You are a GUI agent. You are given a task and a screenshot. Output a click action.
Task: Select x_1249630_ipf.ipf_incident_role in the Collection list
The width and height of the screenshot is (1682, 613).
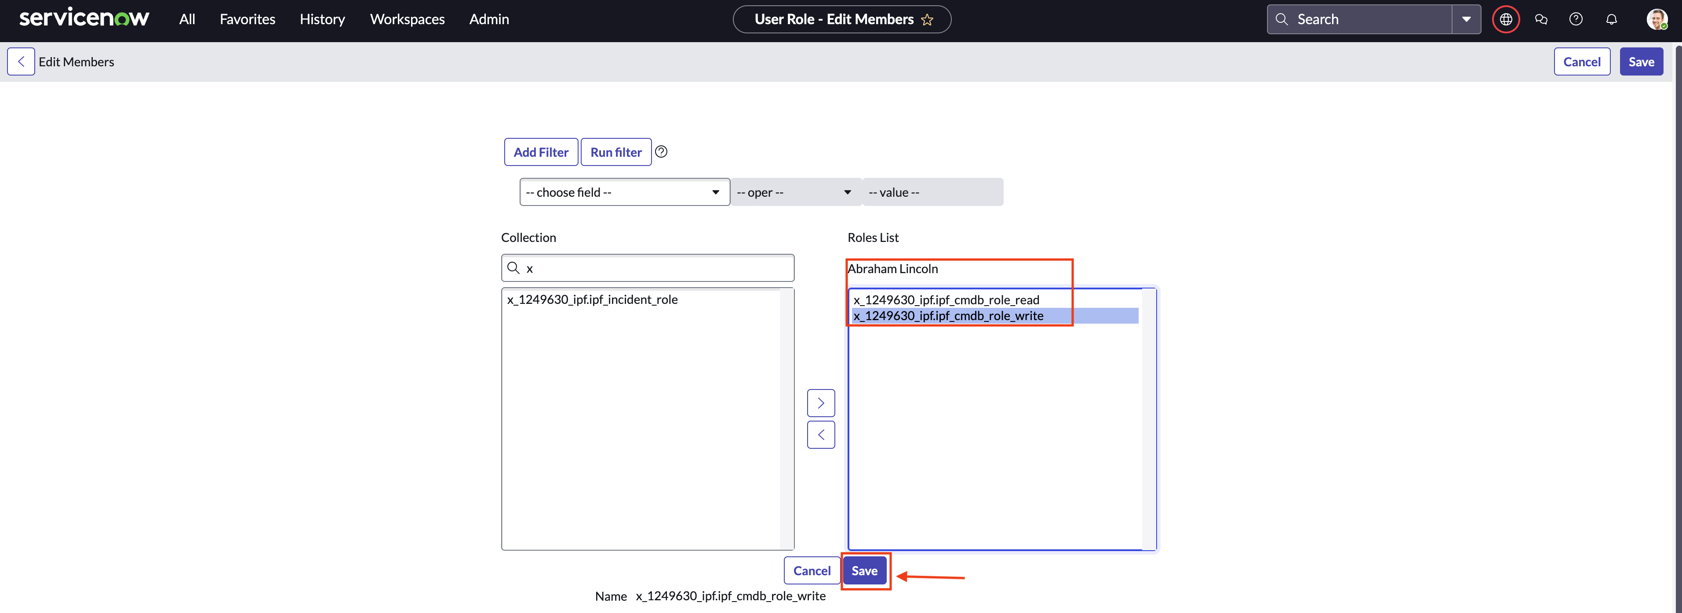[592, 300]
